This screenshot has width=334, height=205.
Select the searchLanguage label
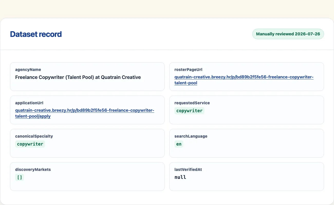pyautogui.click(x=191, y=136)
